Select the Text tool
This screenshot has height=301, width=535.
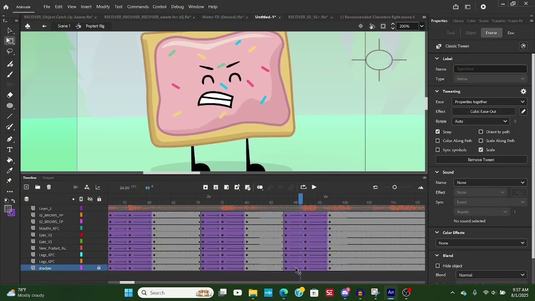tap(10, 150)
